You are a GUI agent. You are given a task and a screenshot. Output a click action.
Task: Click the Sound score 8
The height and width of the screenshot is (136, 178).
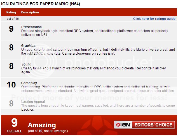click(11, 66)
